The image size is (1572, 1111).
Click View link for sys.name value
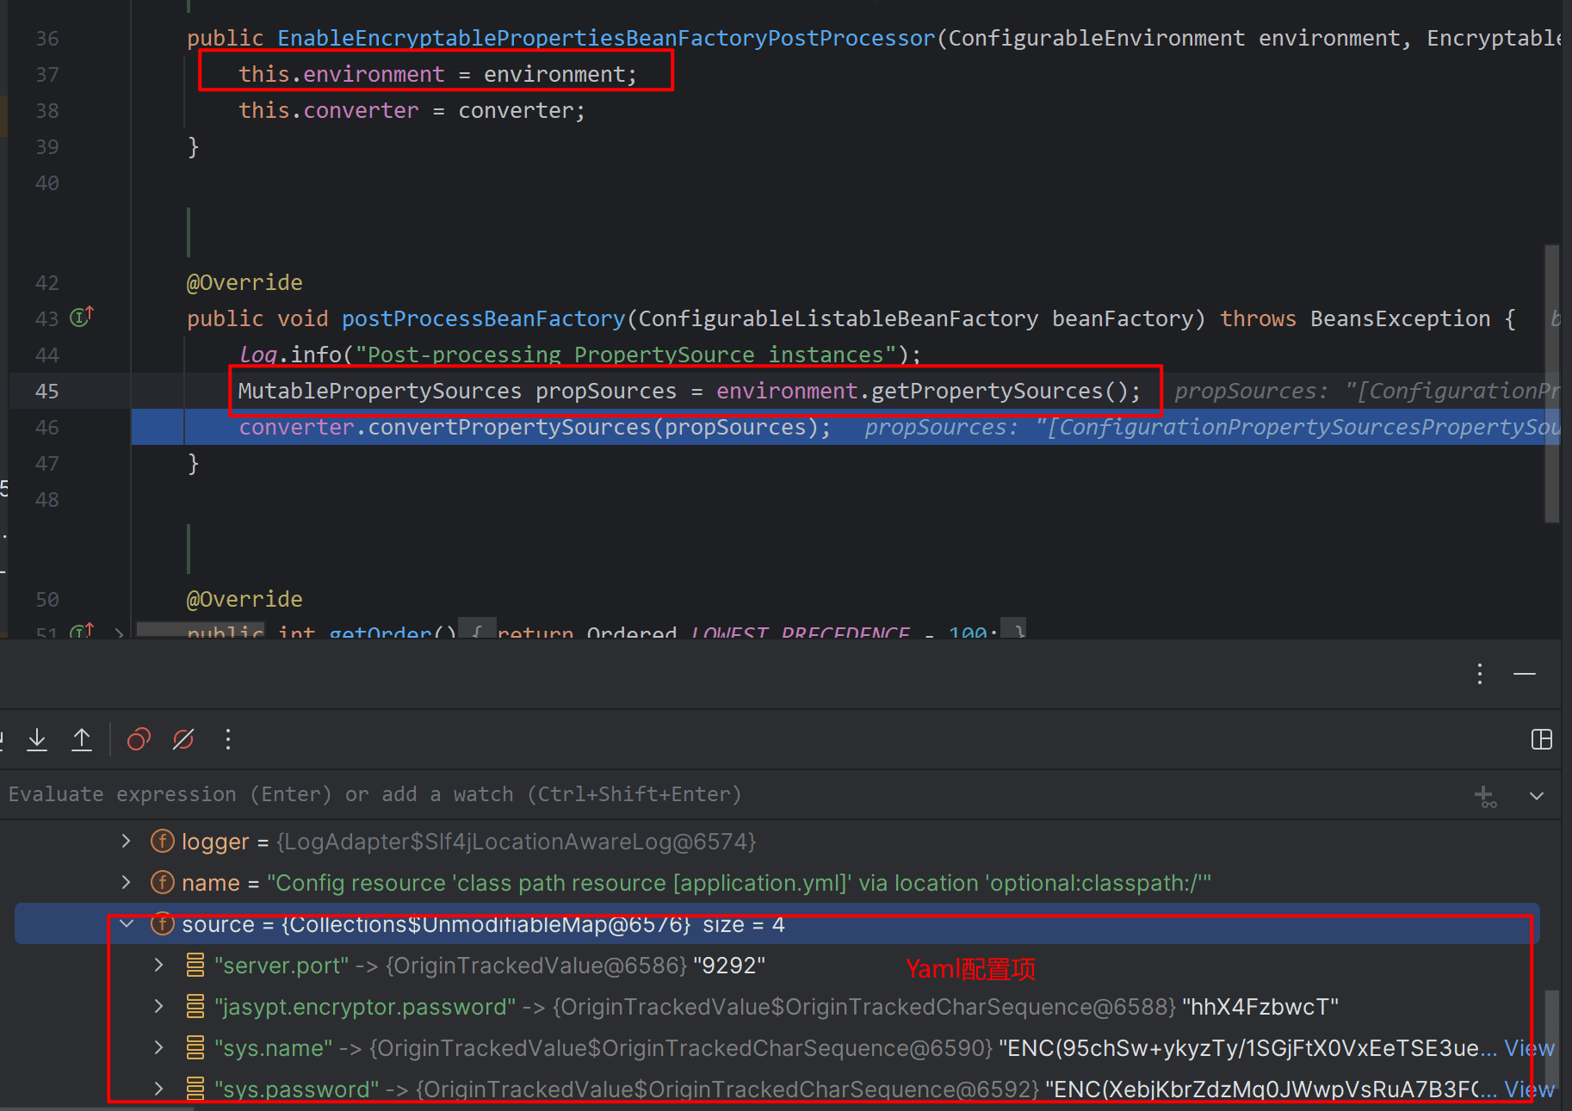(x=1529, y=1048)
